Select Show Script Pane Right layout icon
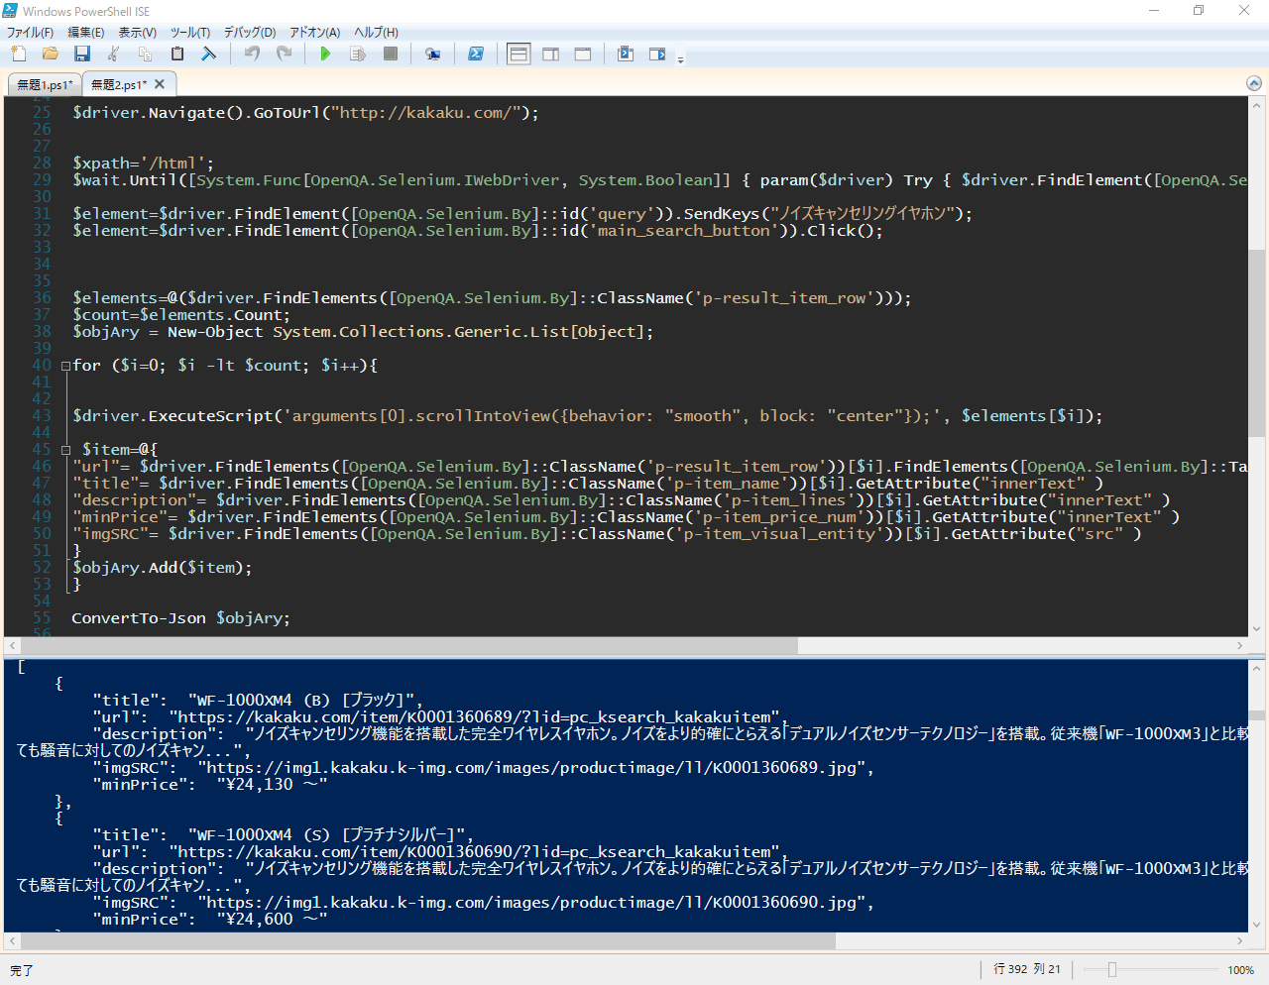 point(551,54)
